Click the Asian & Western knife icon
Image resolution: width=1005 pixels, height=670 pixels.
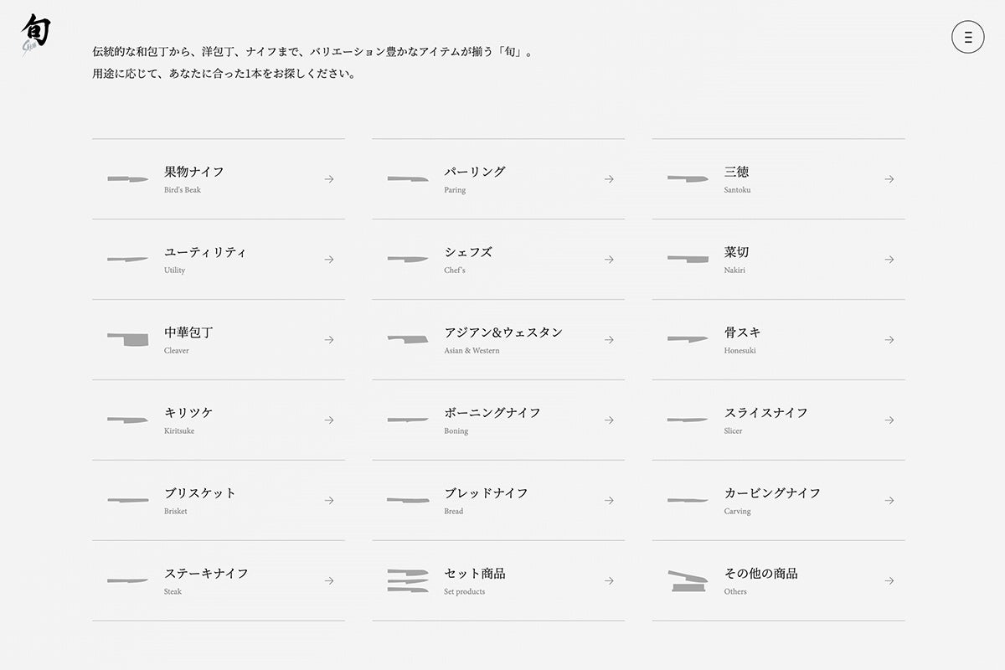coord(408,339)
